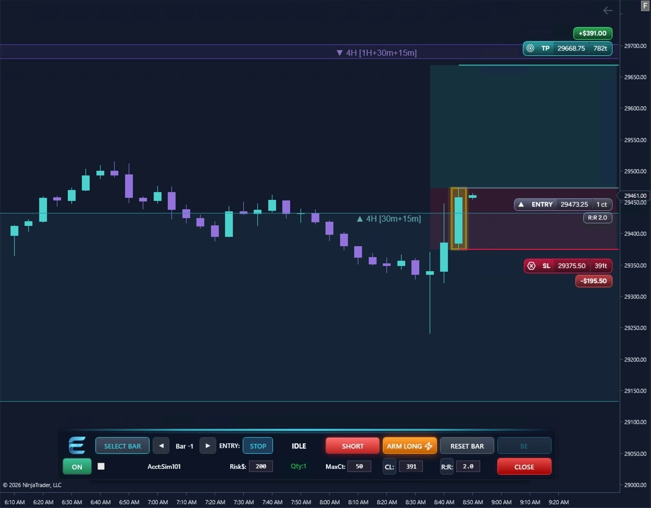Click the TP 29668.75 price label
The height and width of the screenshot is (508, 651).
pyautogui.click(x=568, y=48)
